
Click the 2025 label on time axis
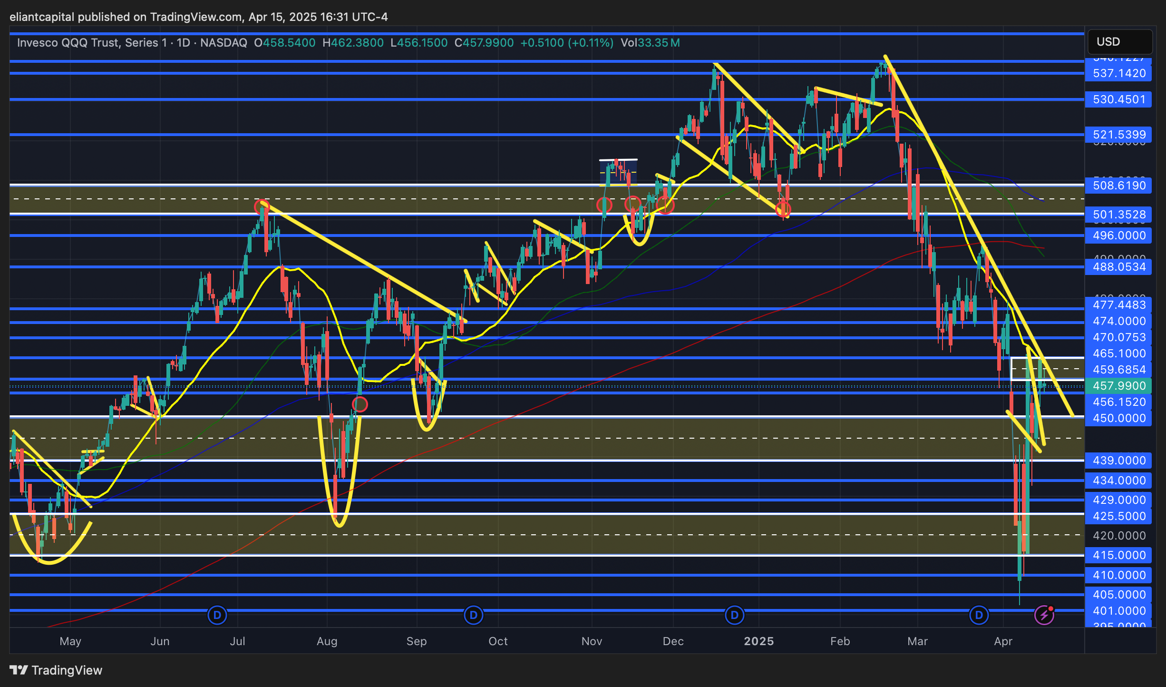point(758,641)
